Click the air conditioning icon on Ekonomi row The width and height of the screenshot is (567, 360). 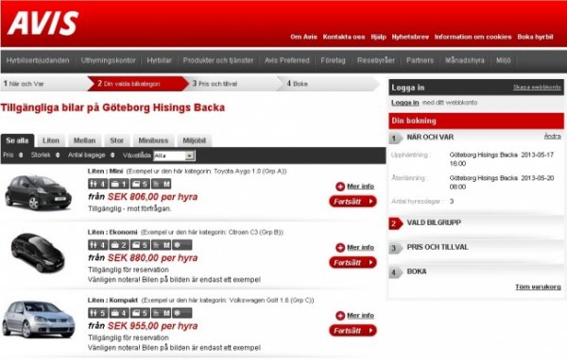pos(181,245)
